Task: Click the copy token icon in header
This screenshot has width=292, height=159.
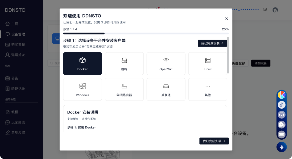Action: [265, 10]
